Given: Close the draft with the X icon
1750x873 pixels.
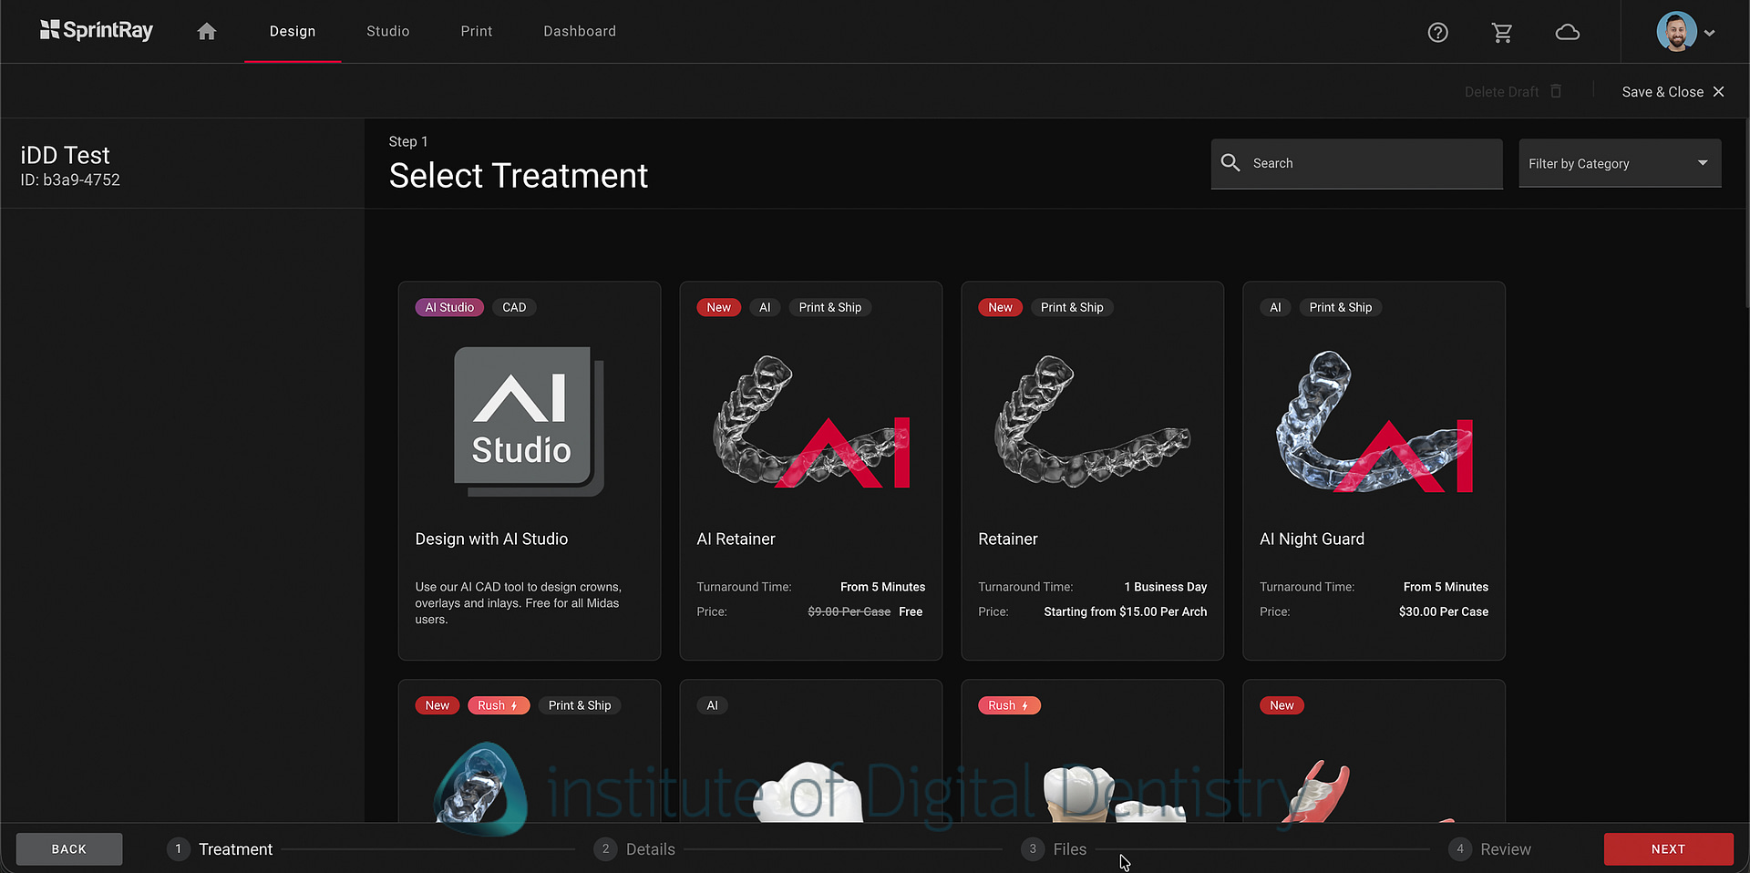Looking at the screenshot, I should pos(1719,91).
